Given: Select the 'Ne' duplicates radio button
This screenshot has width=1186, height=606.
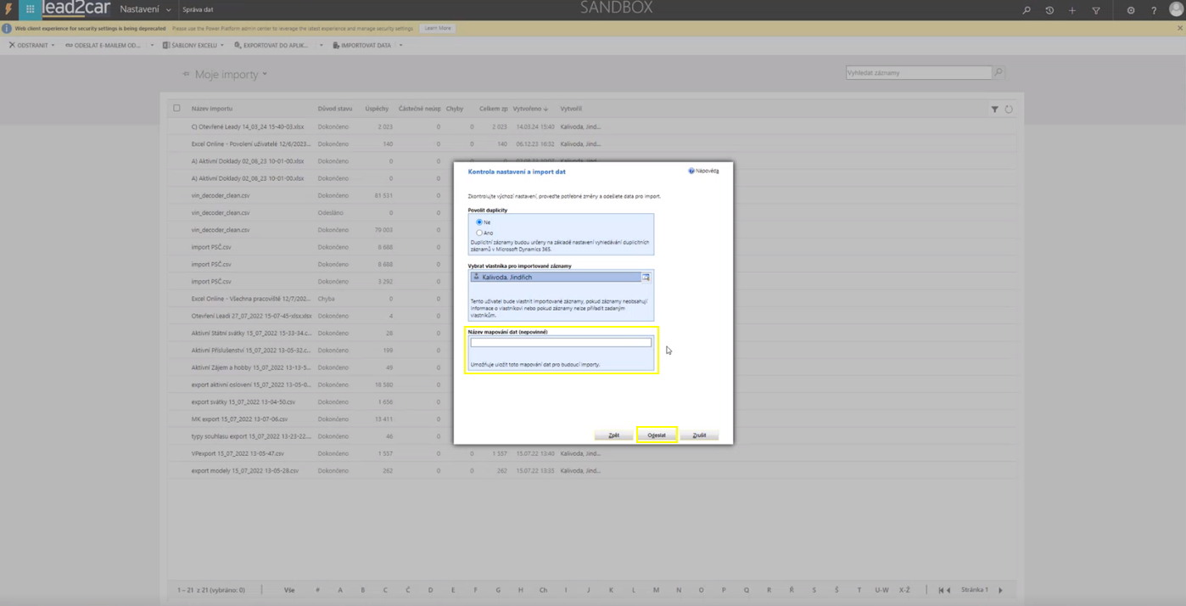Looking at the screenshot, I should [x=479, y=222].
